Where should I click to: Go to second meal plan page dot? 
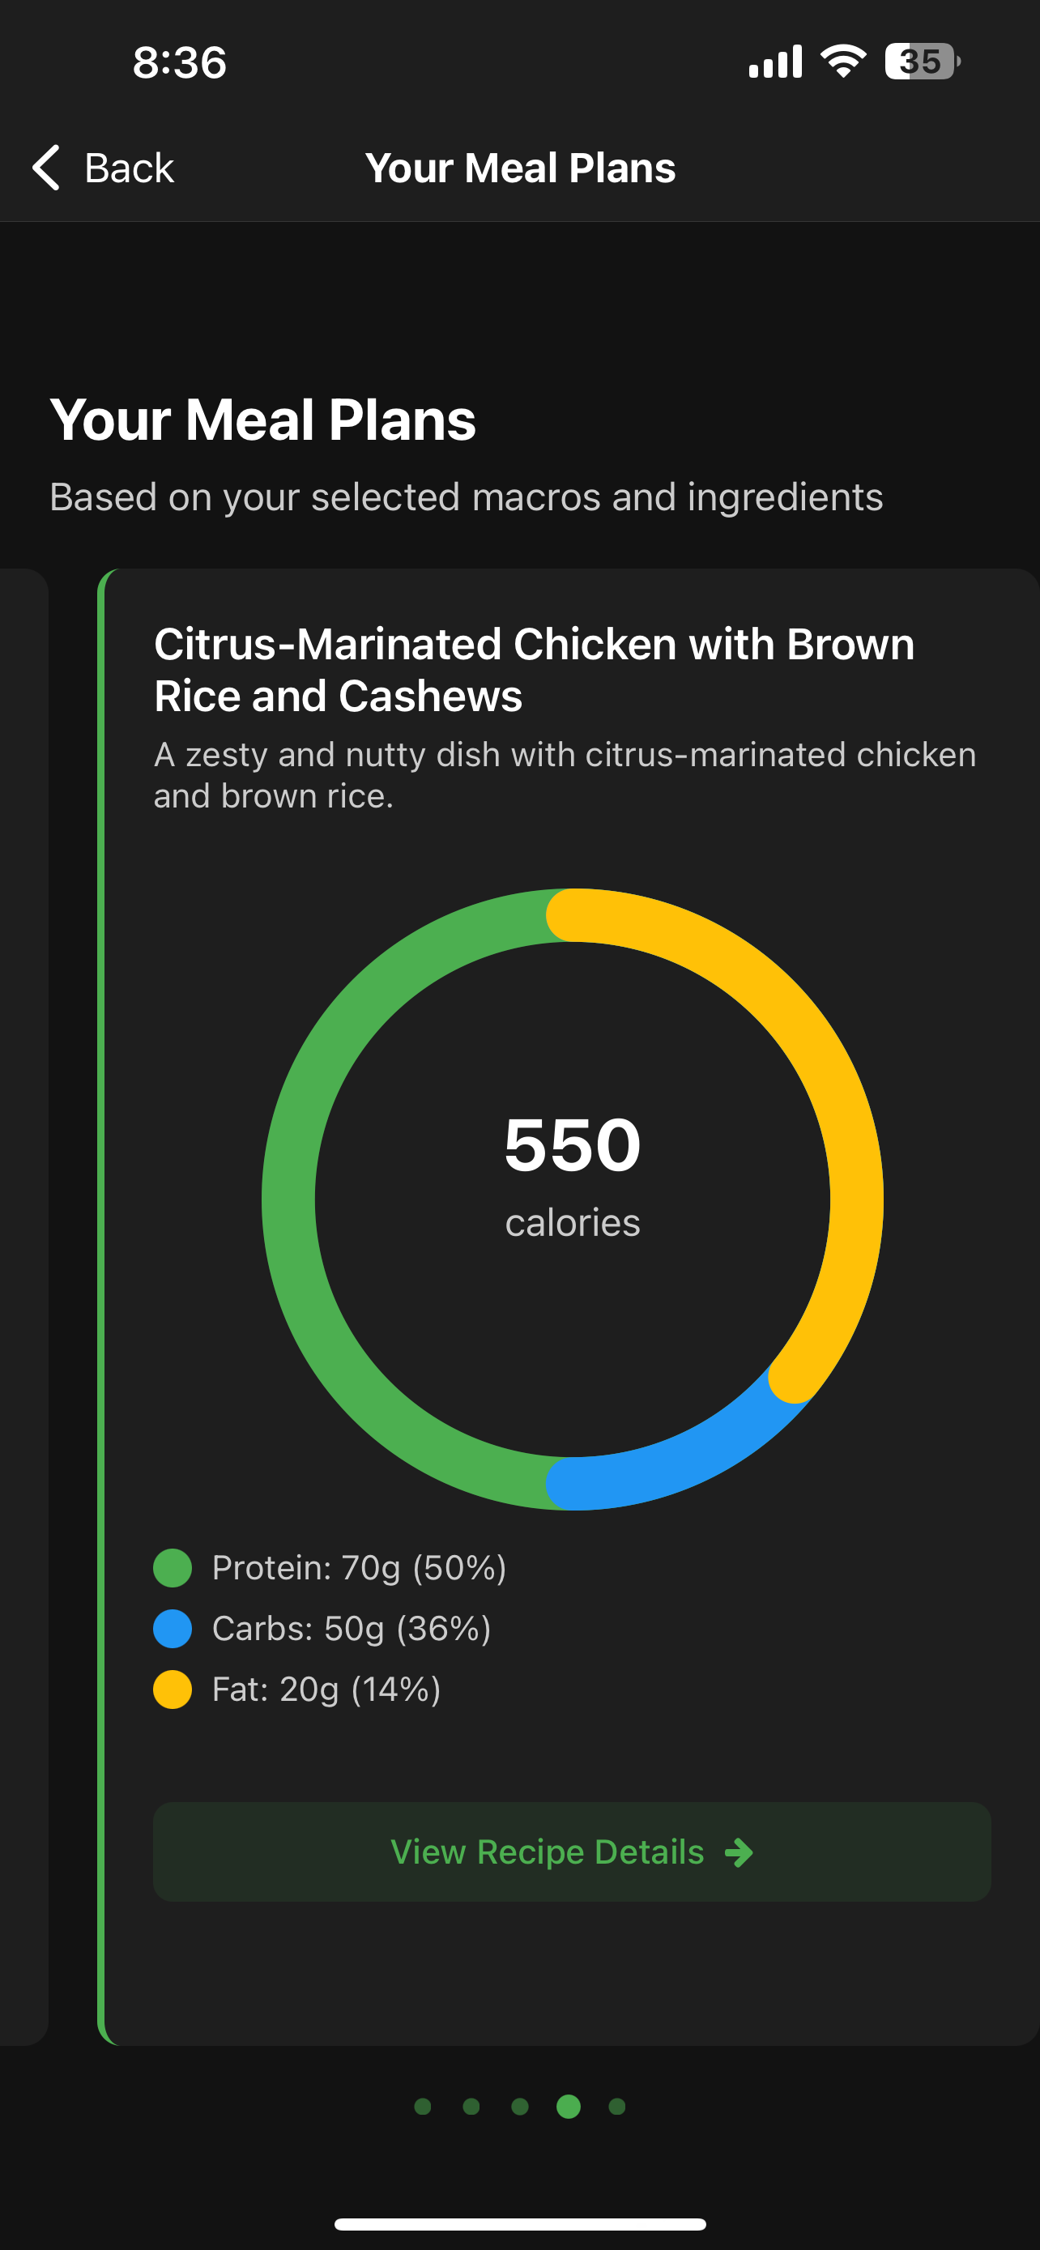(x=471, y=2107)
